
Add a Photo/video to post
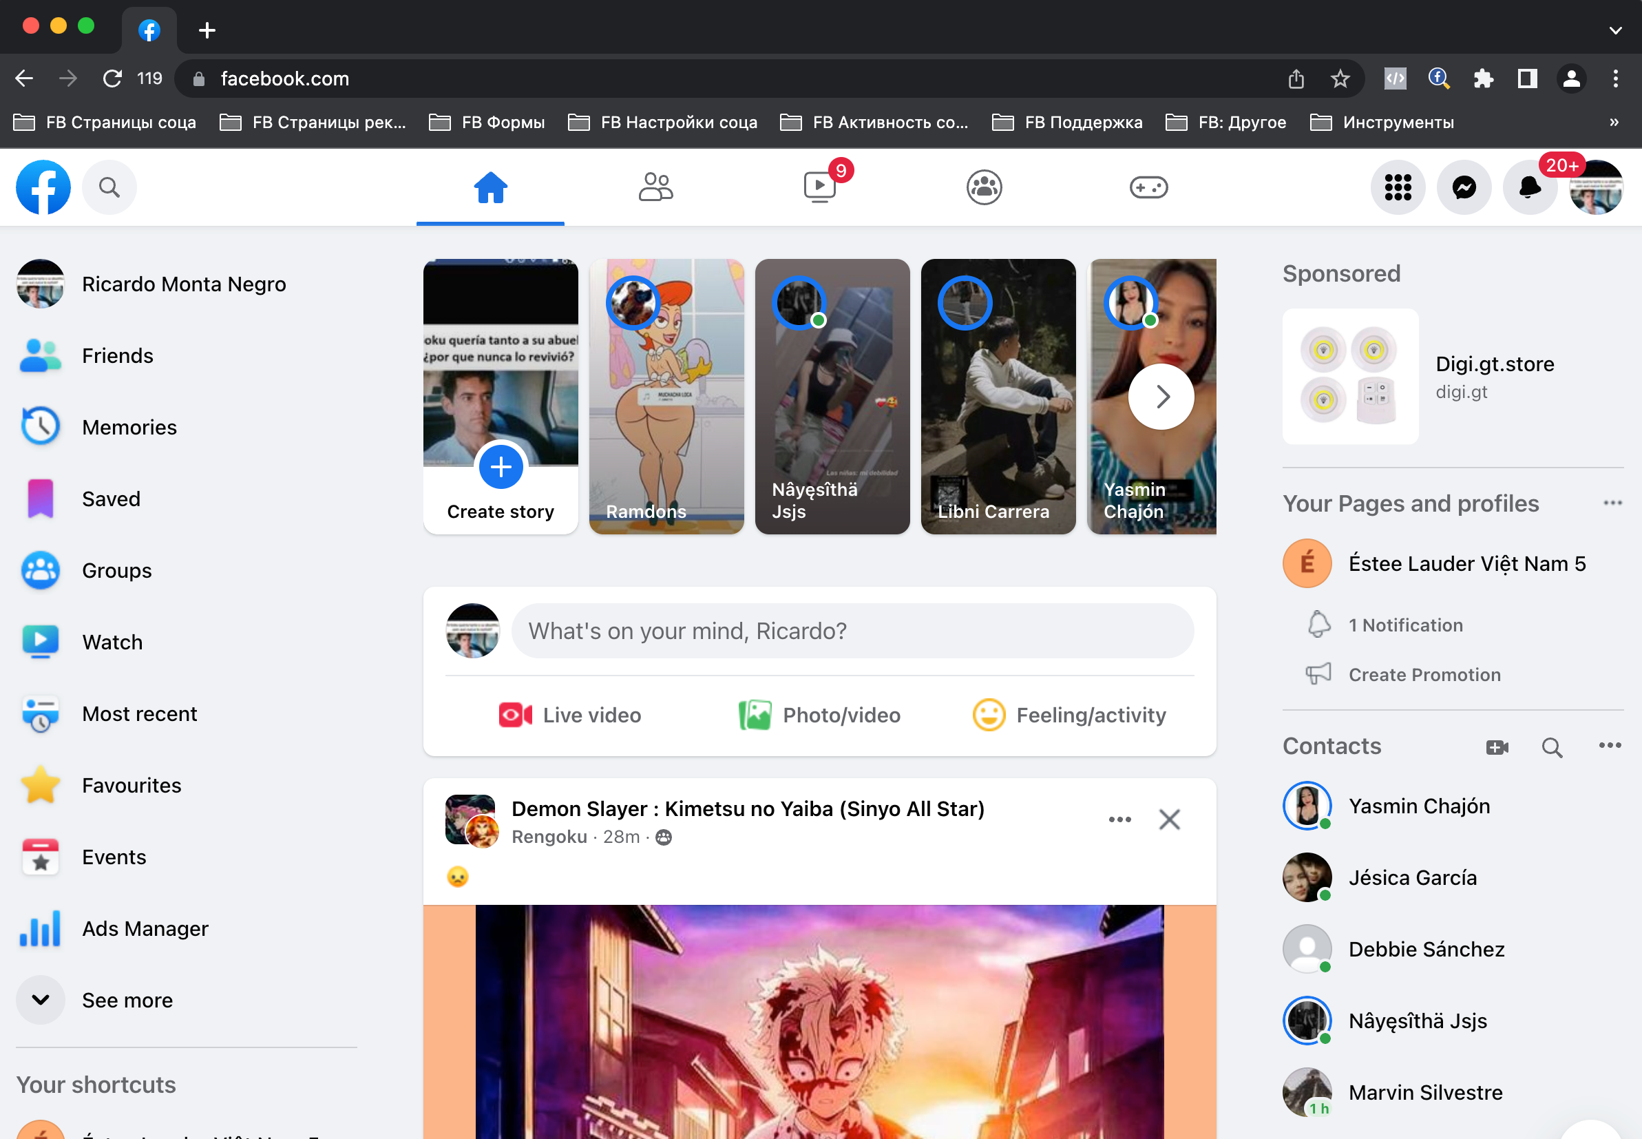point(819,714)
